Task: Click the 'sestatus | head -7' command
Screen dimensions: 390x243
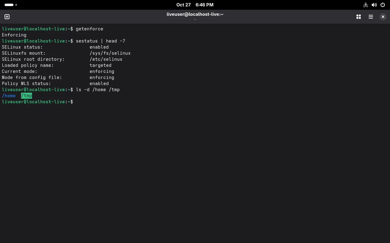Action: coord(101,41)
